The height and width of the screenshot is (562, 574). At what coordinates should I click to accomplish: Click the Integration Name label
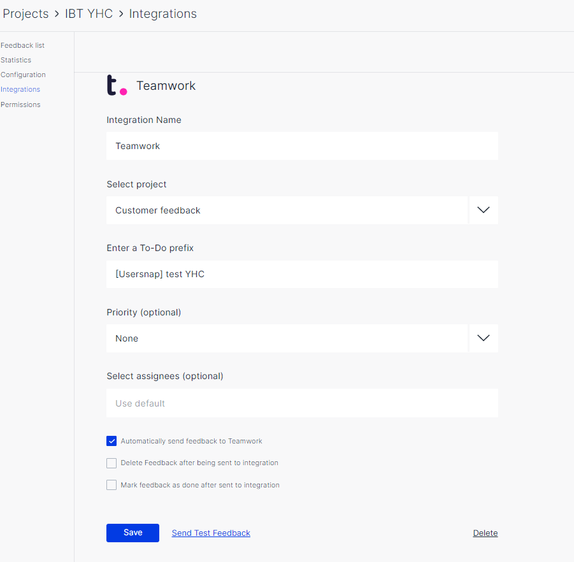coord(144,120)
